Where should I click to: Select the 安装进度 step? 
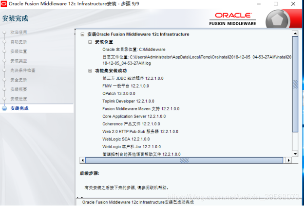click(19, 99)
